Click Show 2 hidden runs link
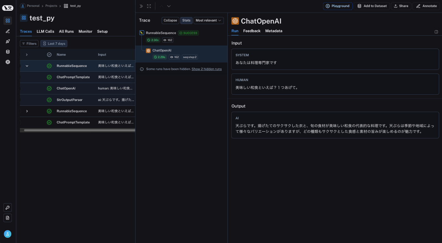The image size is (442, 243). tap(206, 69)
